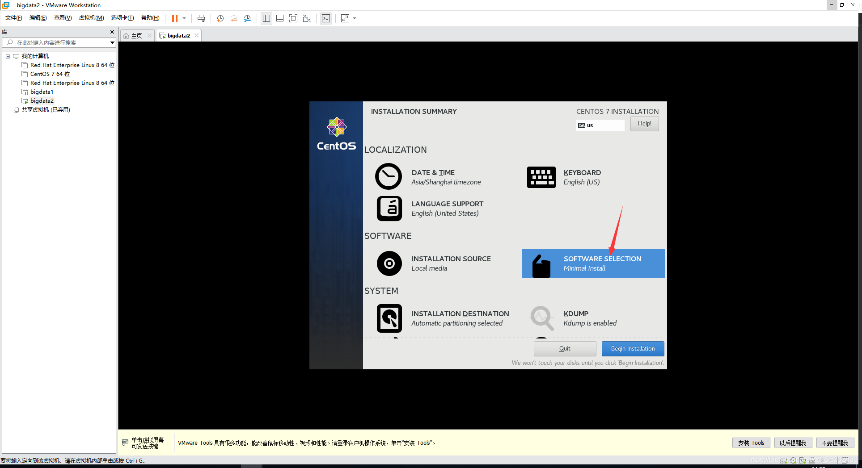Close the 主页 tab

[x=150, y=36]
